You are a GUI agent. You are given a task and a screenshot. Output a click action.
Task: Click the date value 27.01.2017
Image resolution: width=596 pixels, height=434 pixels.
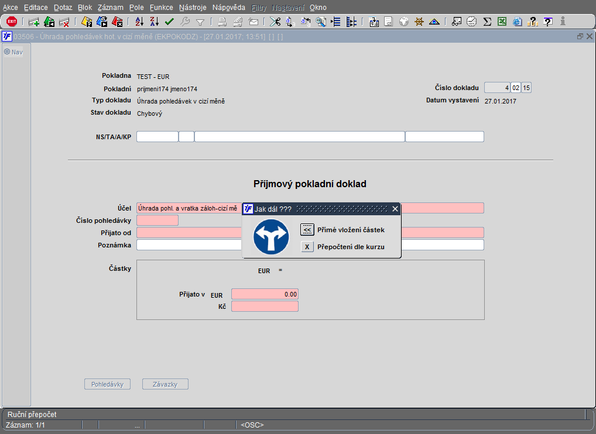pyautogui.click(x=500, y=101)
